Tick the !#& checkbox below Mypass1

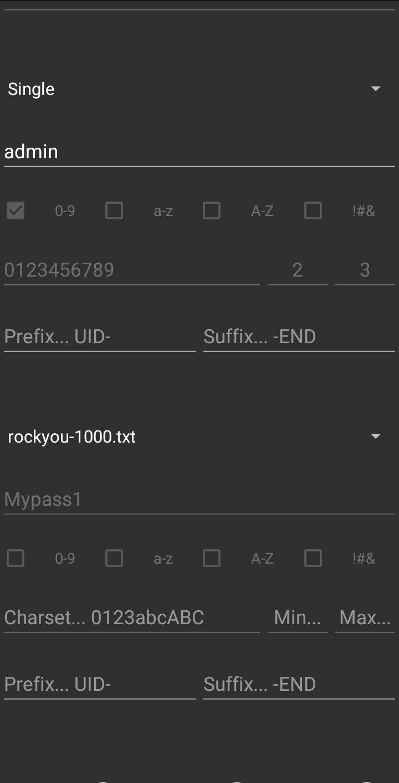click(x=313, y=558)
